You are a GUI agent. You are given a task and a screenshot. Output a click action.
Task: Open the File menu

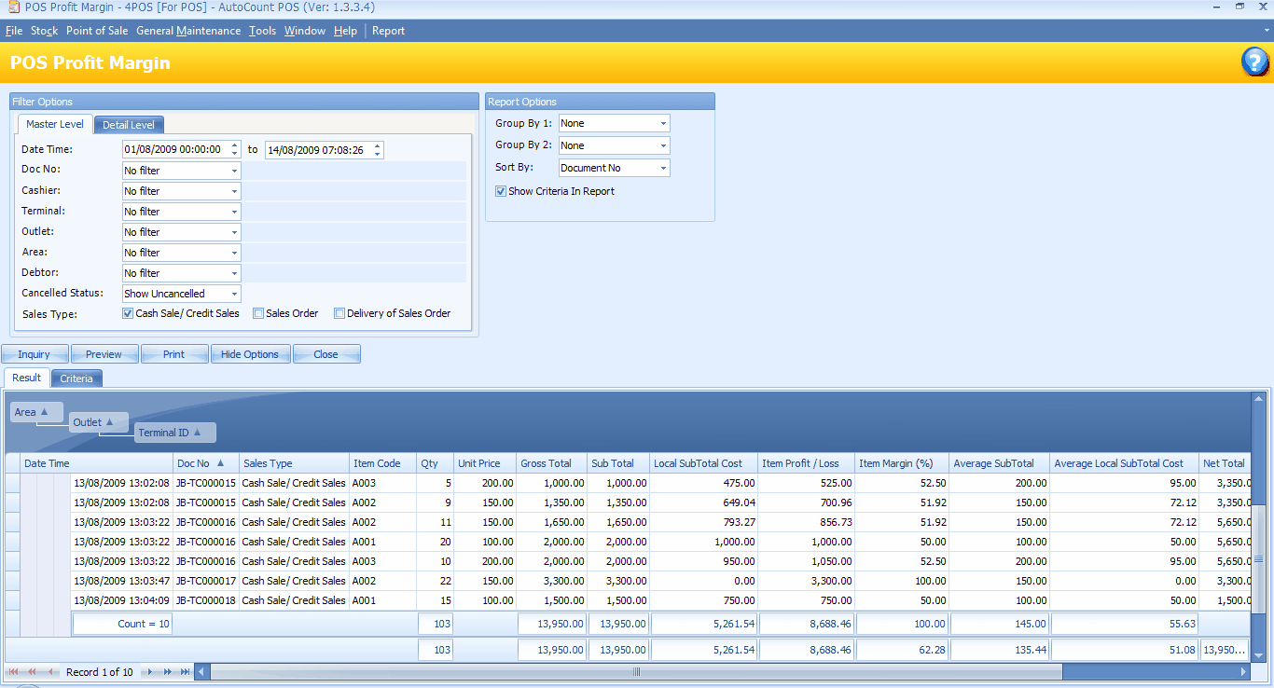[14, 31]
